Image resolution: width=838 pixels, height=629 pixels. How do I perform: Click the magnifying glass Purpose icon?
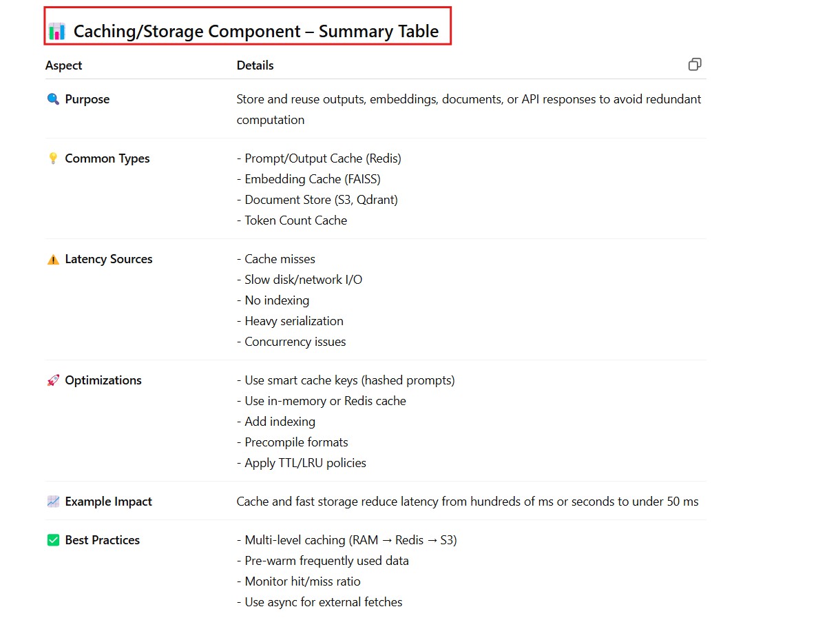tap(53, 99)
